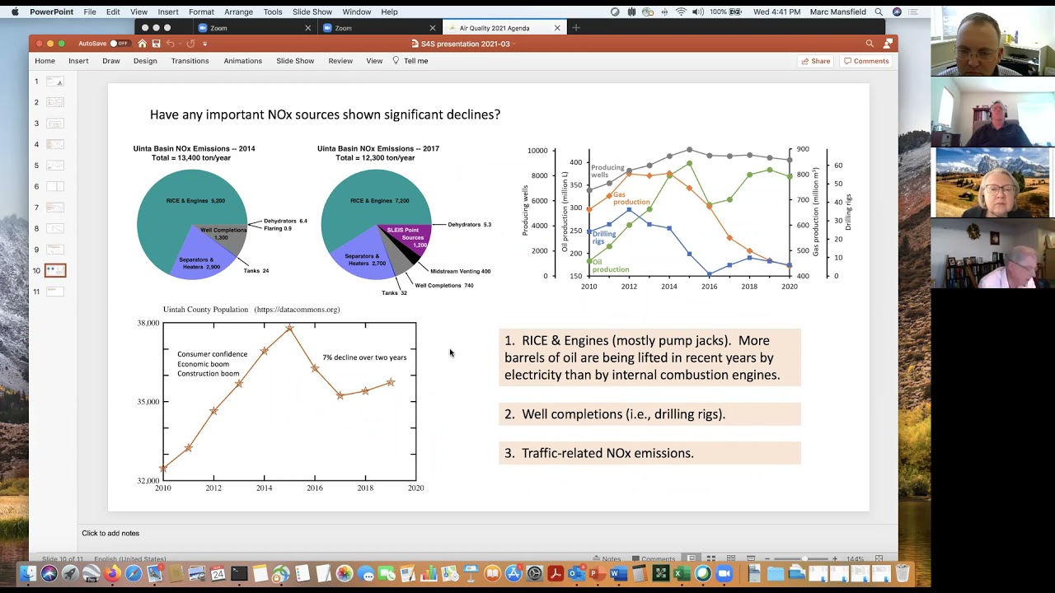Image resolution: width=1055 pixels, height=593 pixels.
Task: Open App Store in the Dock
Action: pos(513,573)
